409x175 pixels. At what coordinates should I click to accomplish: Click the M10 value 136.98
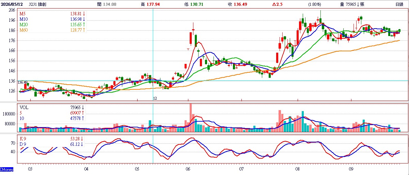tap(76, 19)
